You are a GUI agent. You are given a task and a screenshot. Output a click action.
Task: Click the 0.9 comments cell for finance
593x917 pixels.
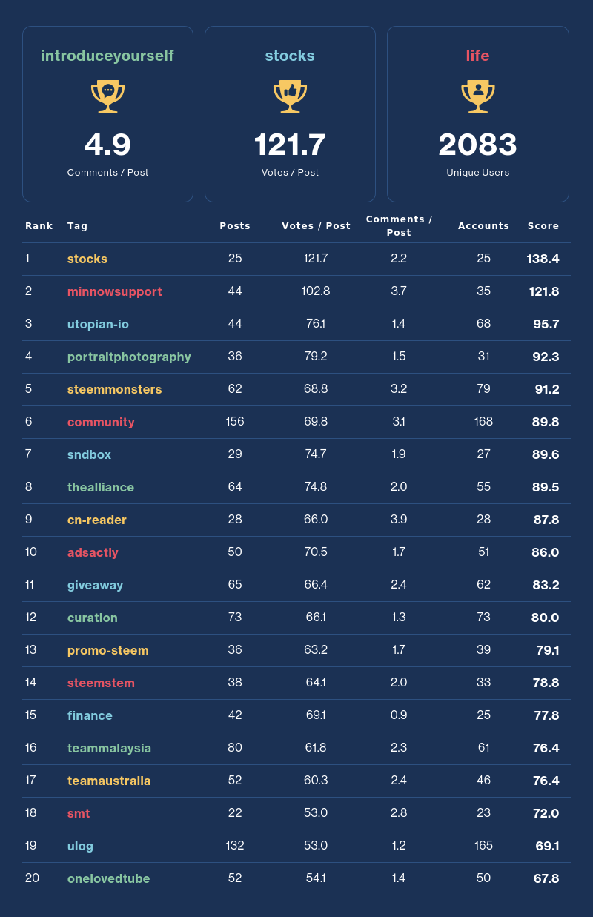coord(399,715)
